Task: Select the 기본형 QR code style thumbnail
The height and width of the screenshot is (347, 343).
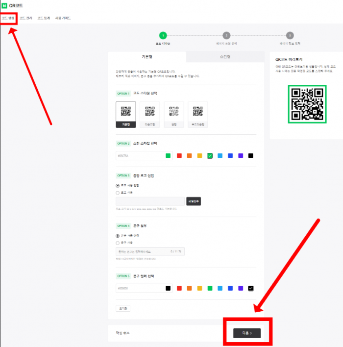Action: point(126,114)
